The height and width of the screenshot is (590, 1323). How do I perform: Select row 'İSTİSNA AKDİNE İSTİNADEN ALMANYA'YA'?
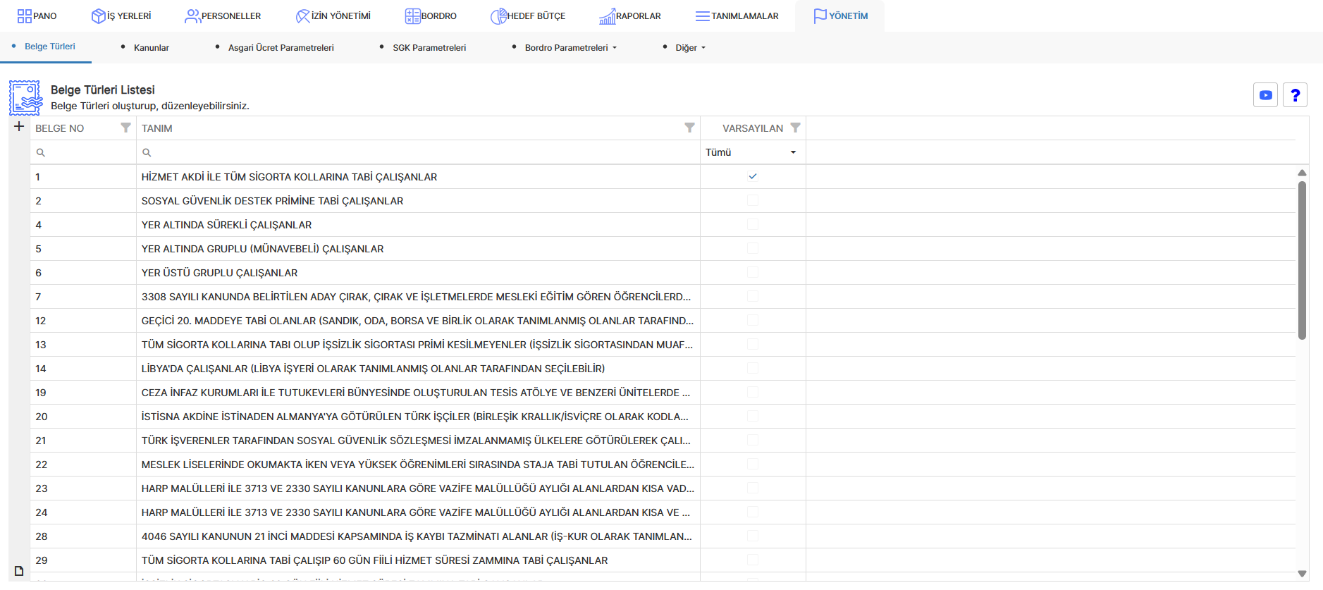[663, 417]
